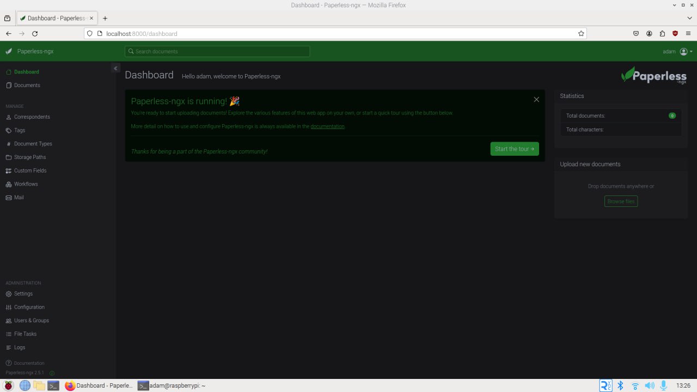Open the documentation link in the banner
The image size is (697, 392).
tap(327, 126)
